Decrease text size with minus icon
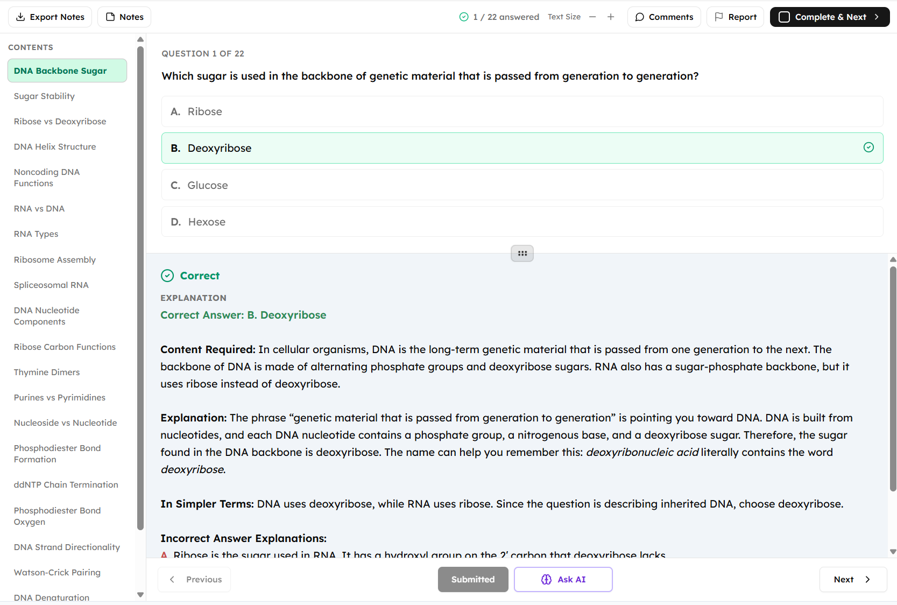The height and width of the screenshot is (605, 897). 592,17
